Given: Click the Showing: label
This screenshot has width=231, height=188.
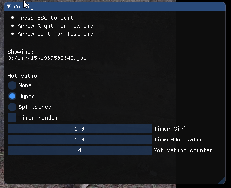Looking at the screenshot, I should tap(20, 52).
